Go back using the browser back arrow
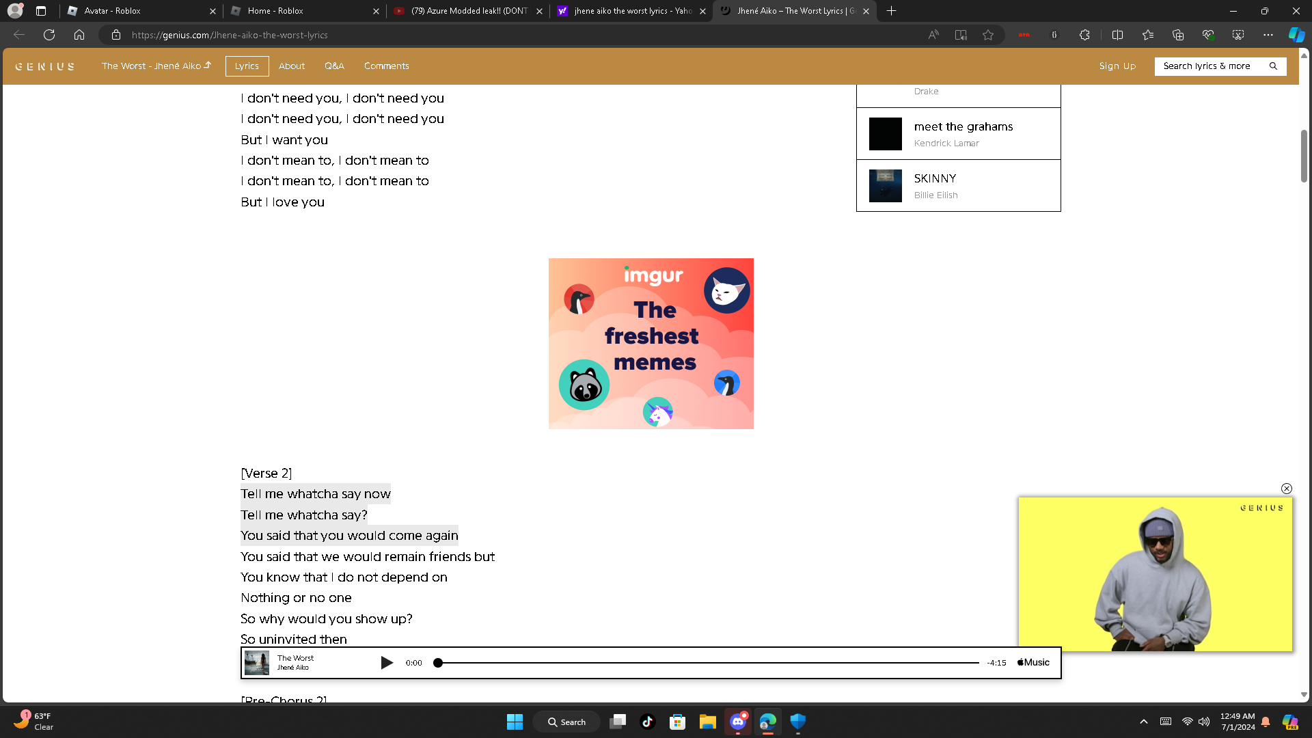Image resolution: width=1312 pixels, height=738 pixels. 19,35
